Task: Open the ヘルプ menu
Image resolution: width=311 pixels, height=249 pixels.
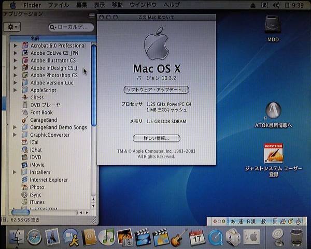Action: pos(172,5)
